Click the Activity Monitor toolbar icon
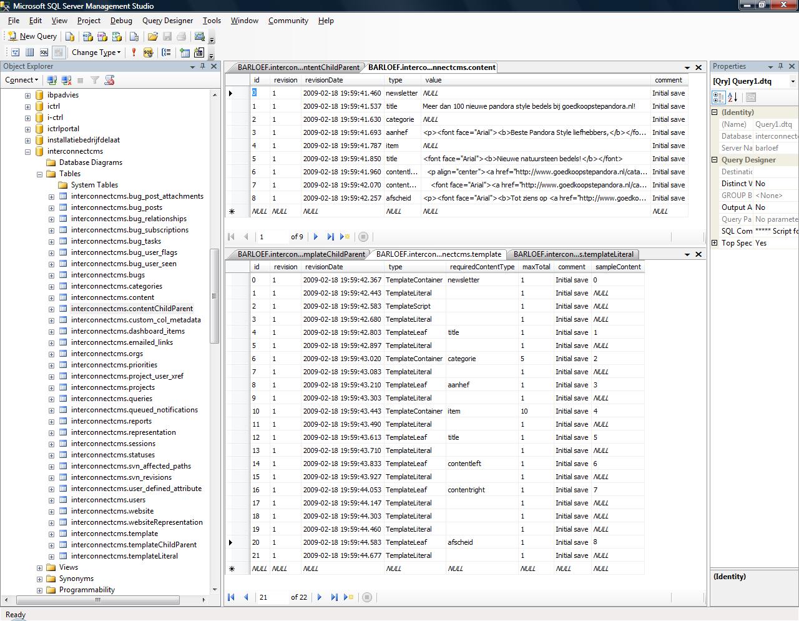799x621 pixels. click(x=200, y=36)
